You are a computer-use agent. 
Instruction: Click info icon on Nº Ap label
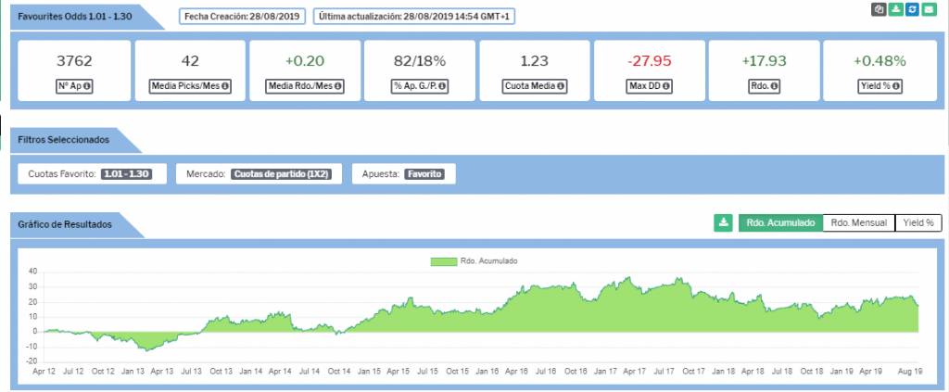(x=91, y=87)
